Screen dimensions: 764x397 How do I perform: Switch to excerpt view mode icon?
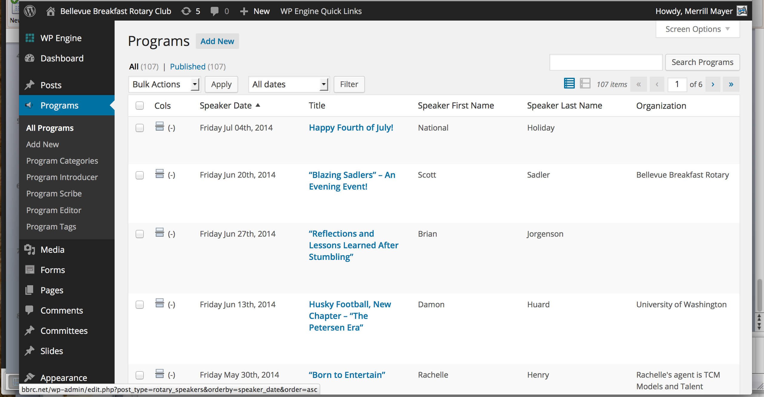[x=585, y=83]
